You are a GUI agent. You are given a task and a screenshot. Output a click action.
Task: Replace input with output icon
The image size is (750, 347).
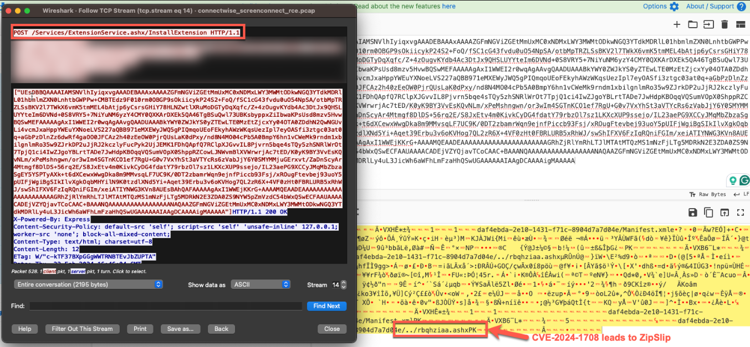click(725, 213)
